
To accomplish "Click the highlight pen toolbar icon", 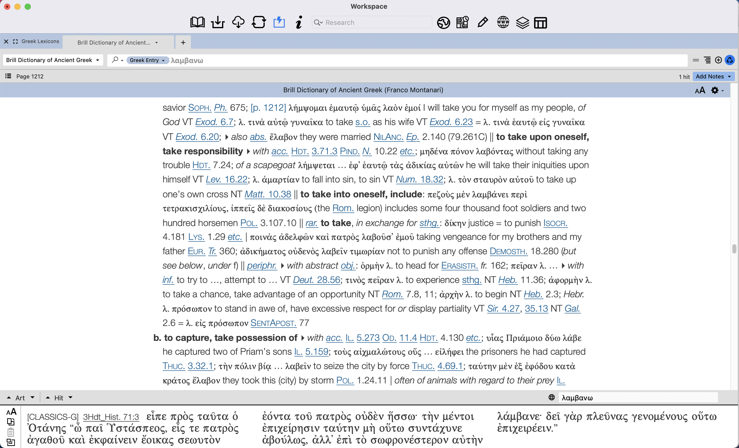I will click(x=482, y=22).
